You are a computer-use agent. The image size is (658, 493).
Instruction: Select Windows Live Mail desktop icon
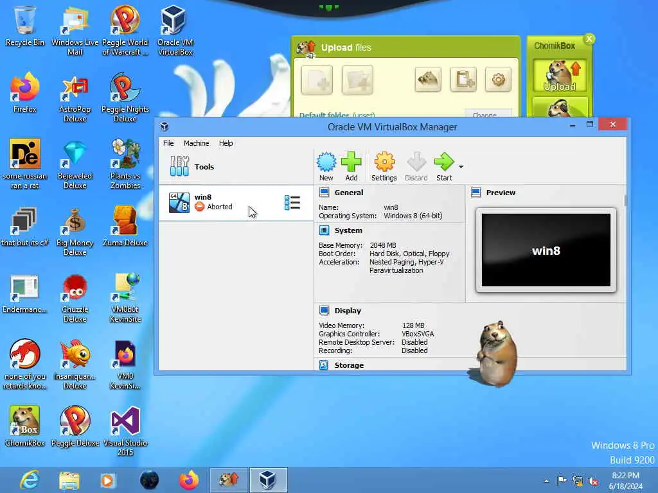click(x=75, y=30)
